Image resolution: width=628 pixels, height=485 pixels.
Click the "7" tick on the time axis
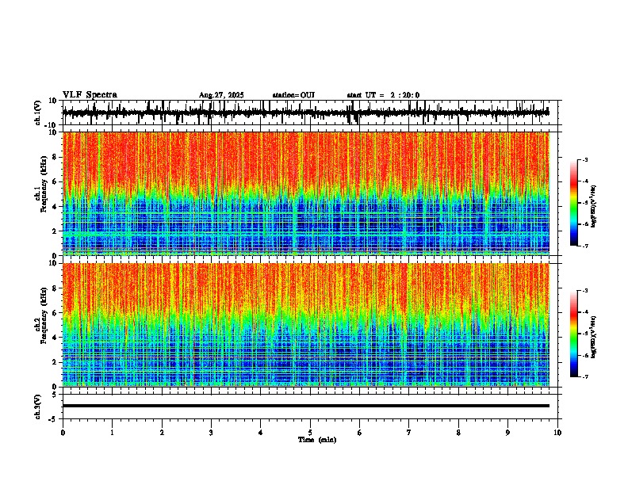click(x=409, y=433)
